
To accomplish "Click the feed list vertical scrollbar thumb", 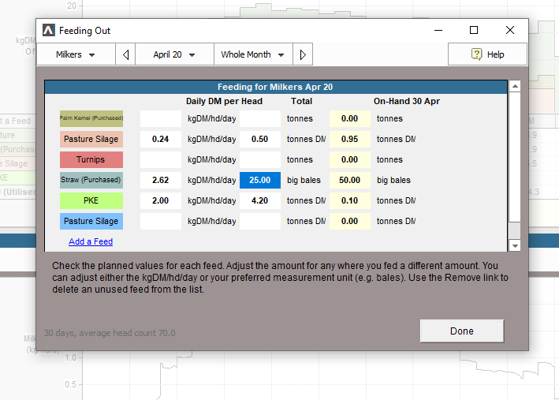I will (x=515, y=157).
